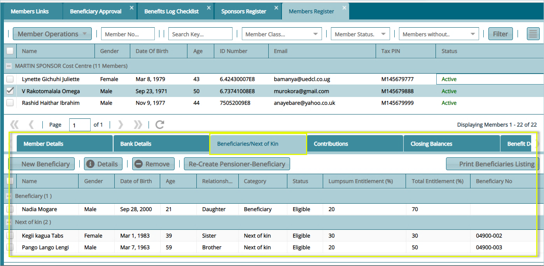Focus the Member No input field
The width and height of the screenshot is (544, 266).
[128, 34]
